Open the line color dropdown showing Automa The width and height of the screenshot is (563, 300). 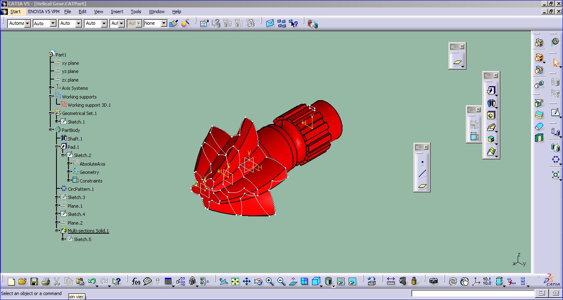(19, 23)
